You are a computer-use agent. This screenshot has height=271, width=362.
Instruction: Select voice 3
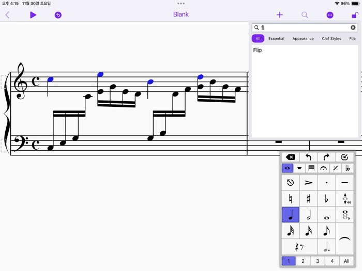(318, 261)
